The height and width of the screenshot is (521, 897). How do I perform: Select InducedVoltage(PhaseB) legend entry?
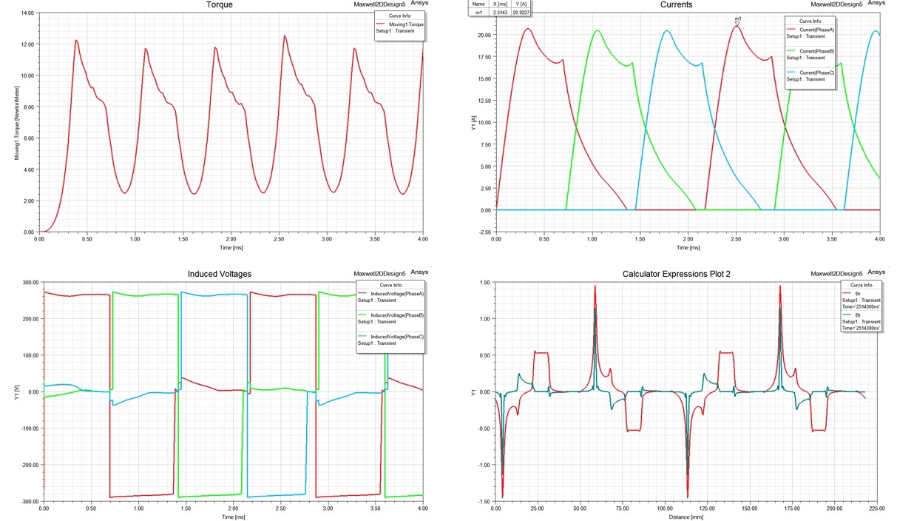(x=397, y=315)
